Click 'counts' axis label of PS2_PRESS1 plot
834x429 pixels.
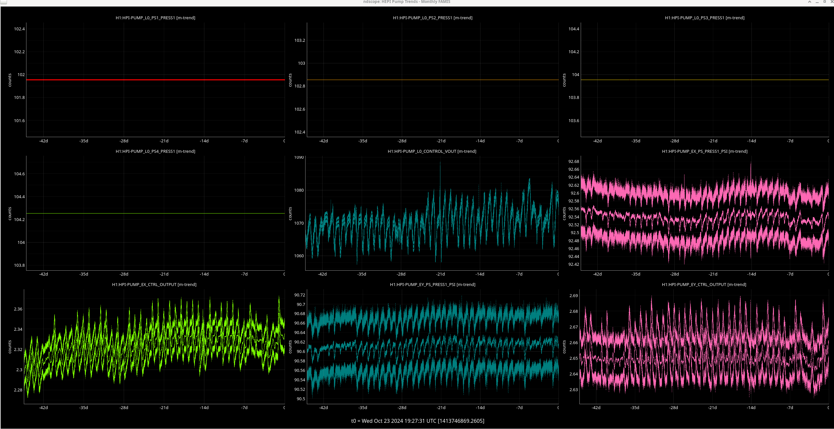pos(290,80)
